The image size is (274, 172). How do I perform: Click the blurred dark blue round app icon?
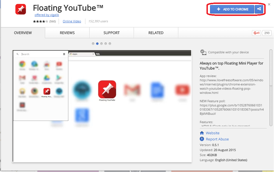82,90
